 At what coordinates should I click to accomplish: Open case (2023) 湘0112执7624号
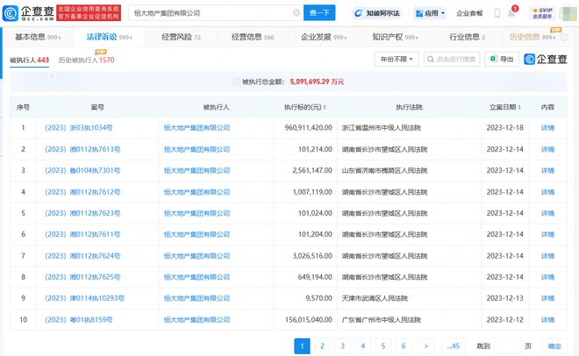82,256
